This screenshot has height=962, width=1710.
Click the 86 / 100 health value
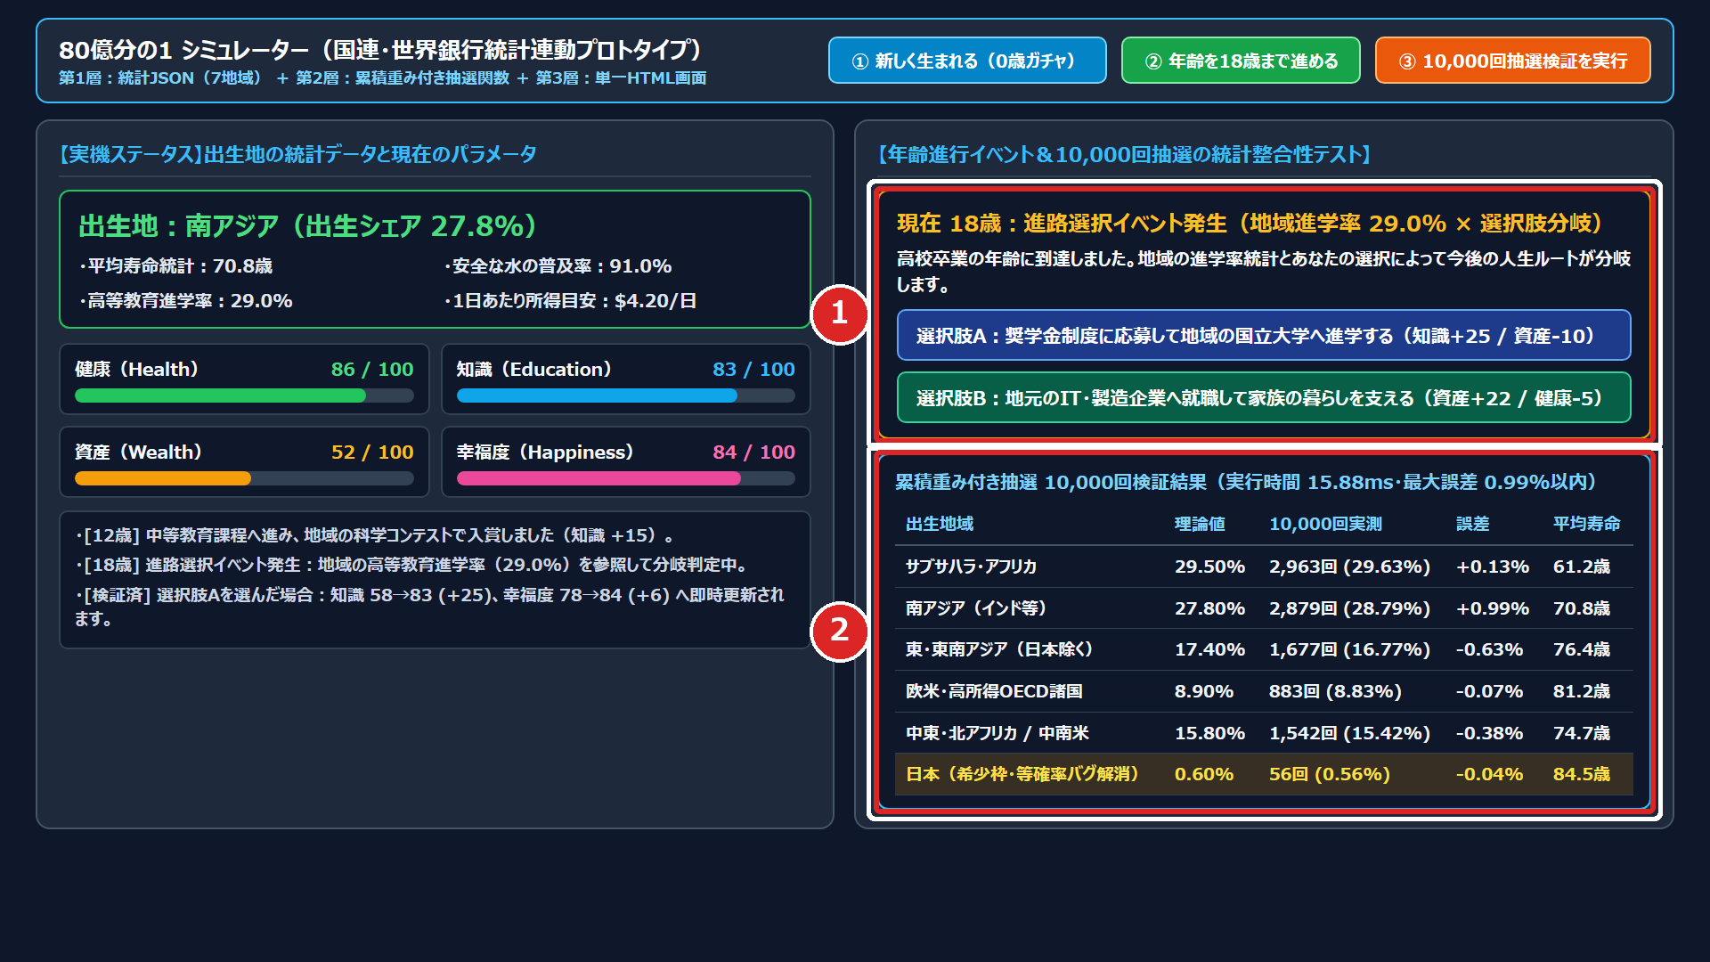tap(372, 369)
